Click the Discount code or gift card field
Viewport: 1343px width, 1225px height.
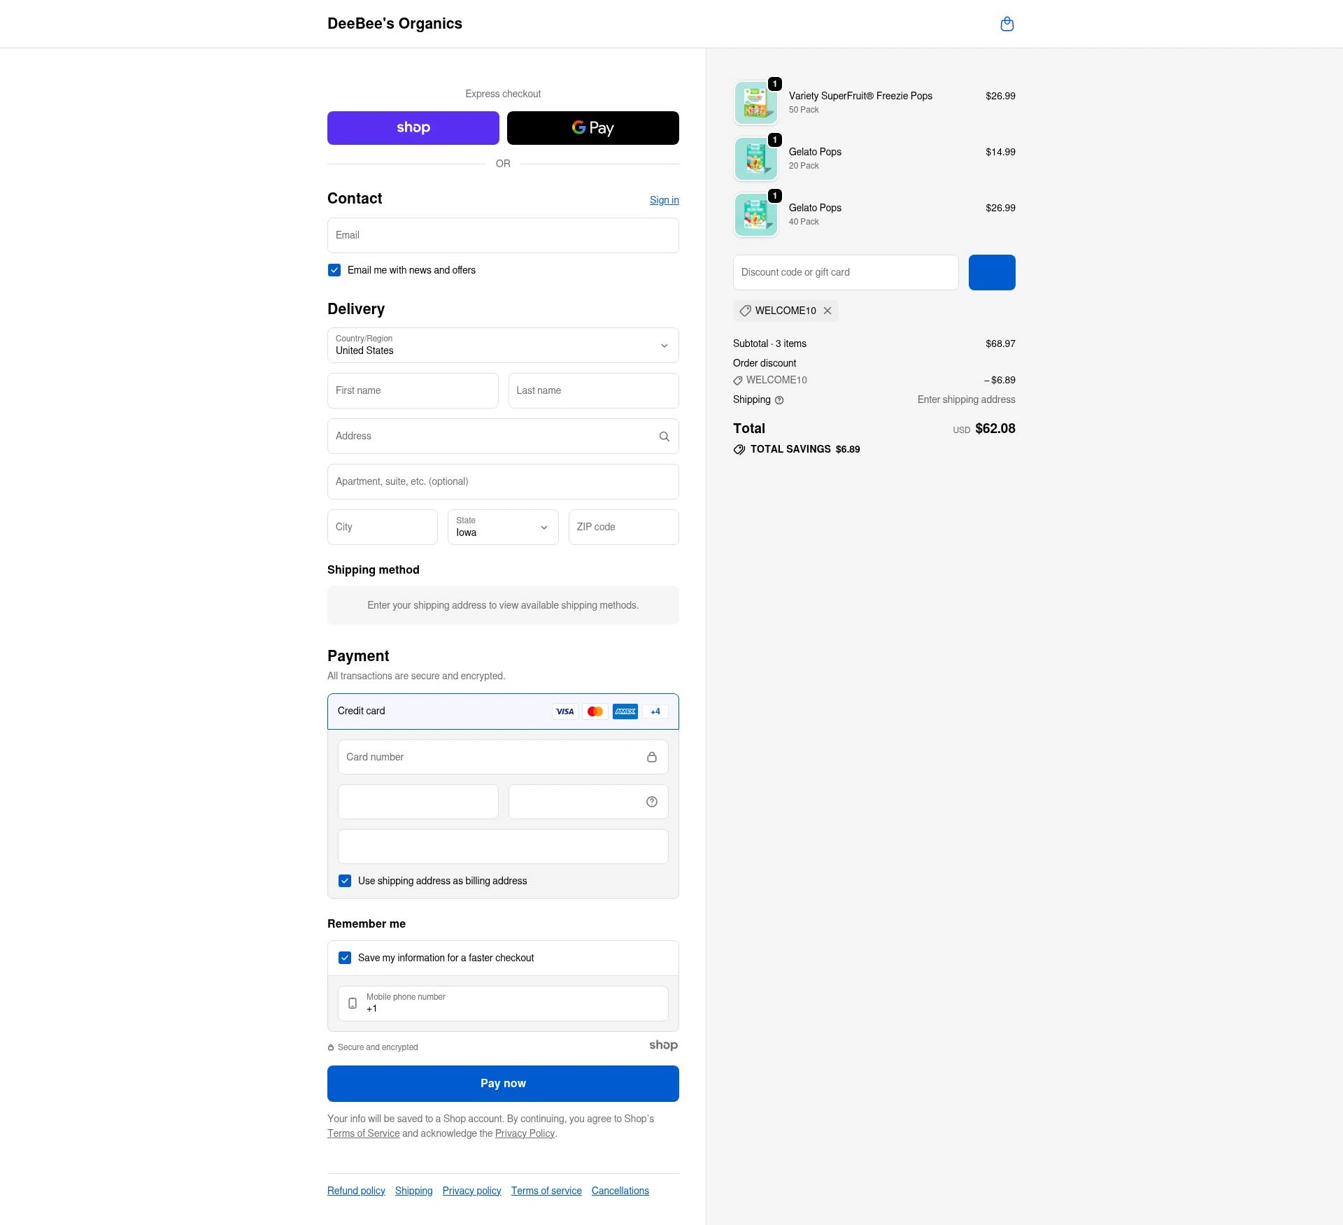[x=845, y=273]
